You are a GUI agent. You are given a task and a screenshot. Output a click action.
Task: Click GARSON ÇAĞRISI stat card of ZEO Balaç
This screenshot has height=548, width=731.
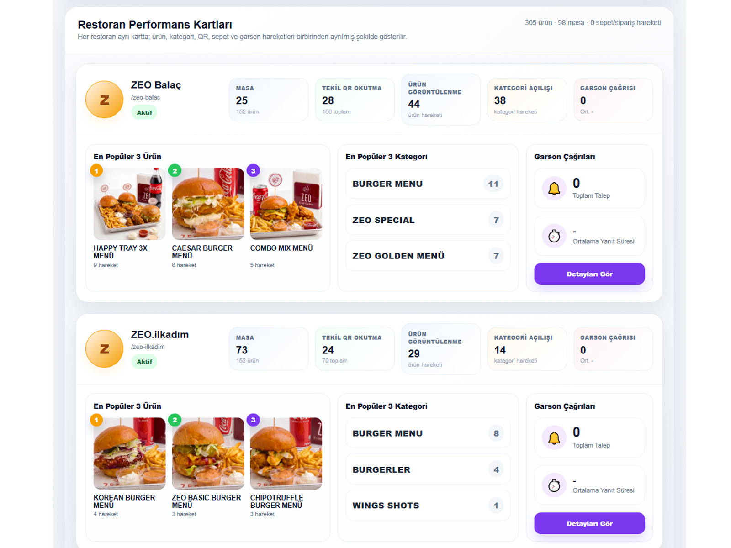click(x=613, y=100)
